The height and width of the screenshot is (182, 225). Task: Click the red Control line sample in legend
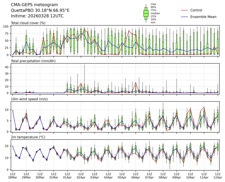[185, 10]
